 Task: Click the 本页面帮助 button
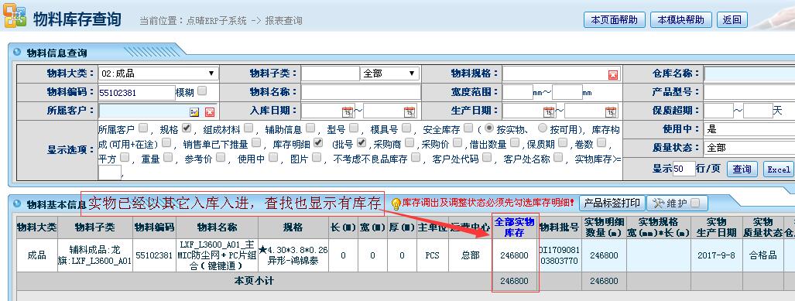coord(615,20)
